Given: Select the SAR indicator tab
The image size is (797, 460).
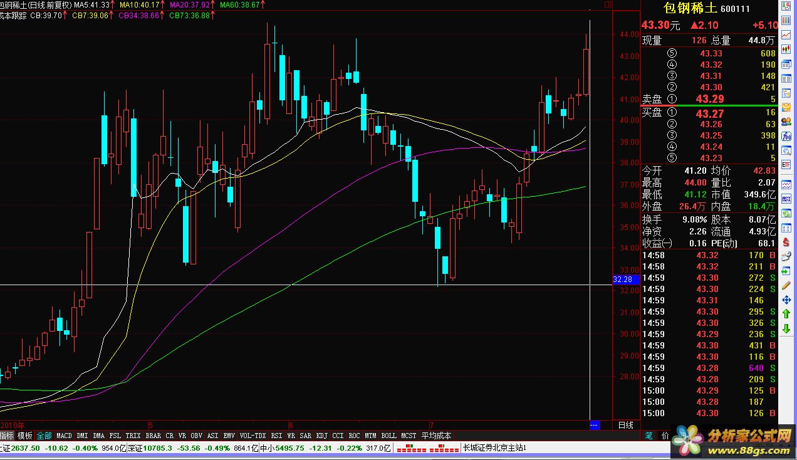Looking at the screenshot, I should point(305,435).
